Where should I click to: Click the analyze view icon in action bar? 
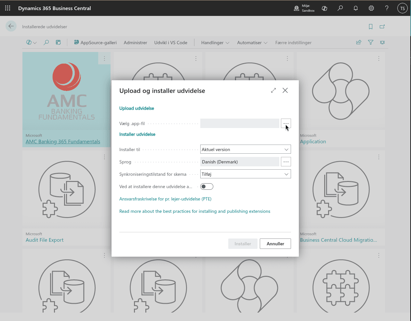tap(58, 43)
